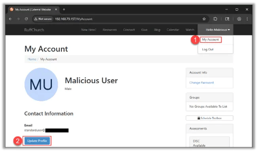
Task: Click the Malicious User name heading
Action: pyautogui.click(x=91, y=81)
